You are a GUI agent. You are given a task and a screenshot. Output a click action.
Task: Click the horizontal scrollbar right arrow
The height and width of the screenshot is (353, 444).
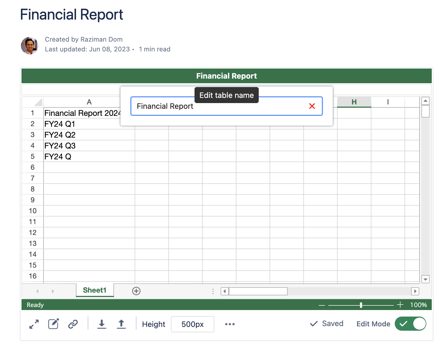click(415, 291)
